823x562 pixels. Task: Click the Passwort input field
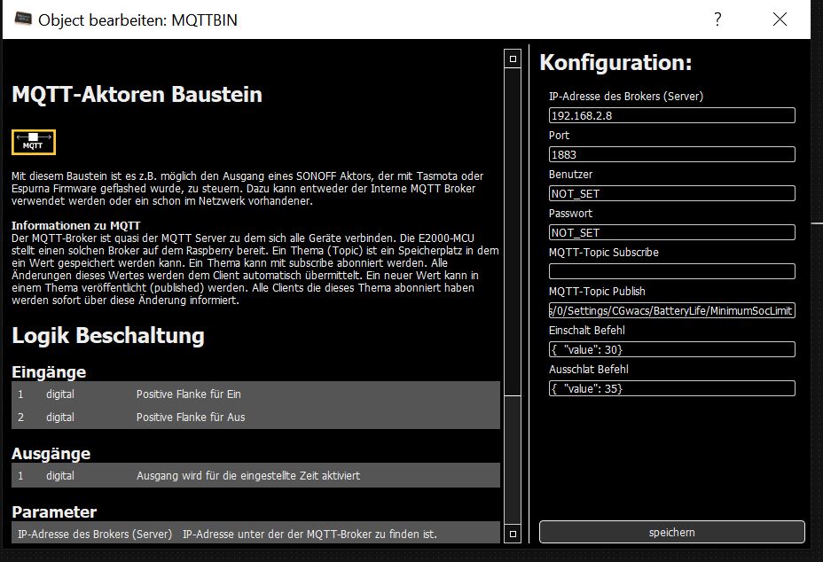[x=671, y=232]
